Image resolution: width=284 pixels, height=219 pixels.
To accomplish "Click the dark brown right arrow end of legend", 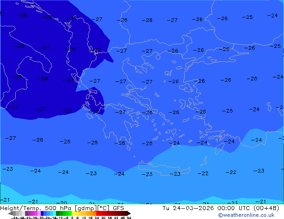I will pos(129,213).
